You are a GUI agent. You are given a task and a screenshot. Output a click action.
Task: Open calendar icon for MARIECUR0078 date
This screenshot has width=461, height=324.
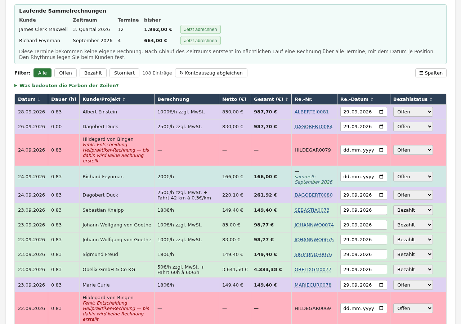[x=381, y=285]
